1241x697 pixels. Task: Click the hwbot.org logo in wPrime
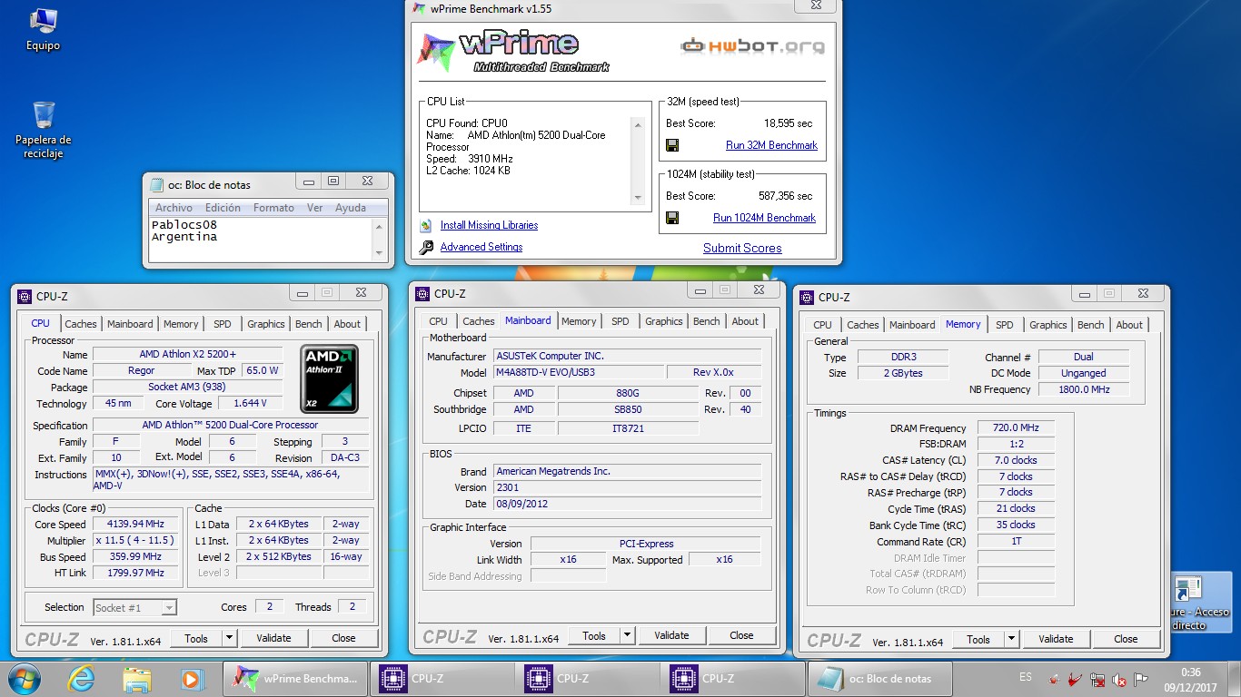[753, 46]
